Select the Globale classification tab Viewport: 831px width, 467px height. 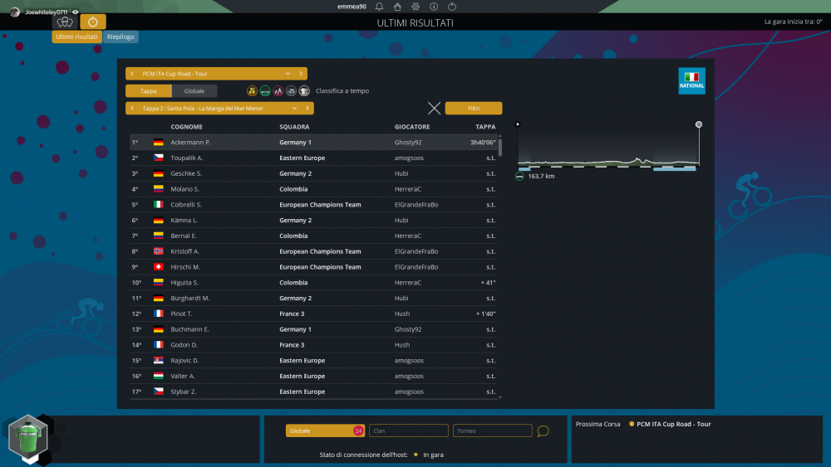tap(194, 91)
